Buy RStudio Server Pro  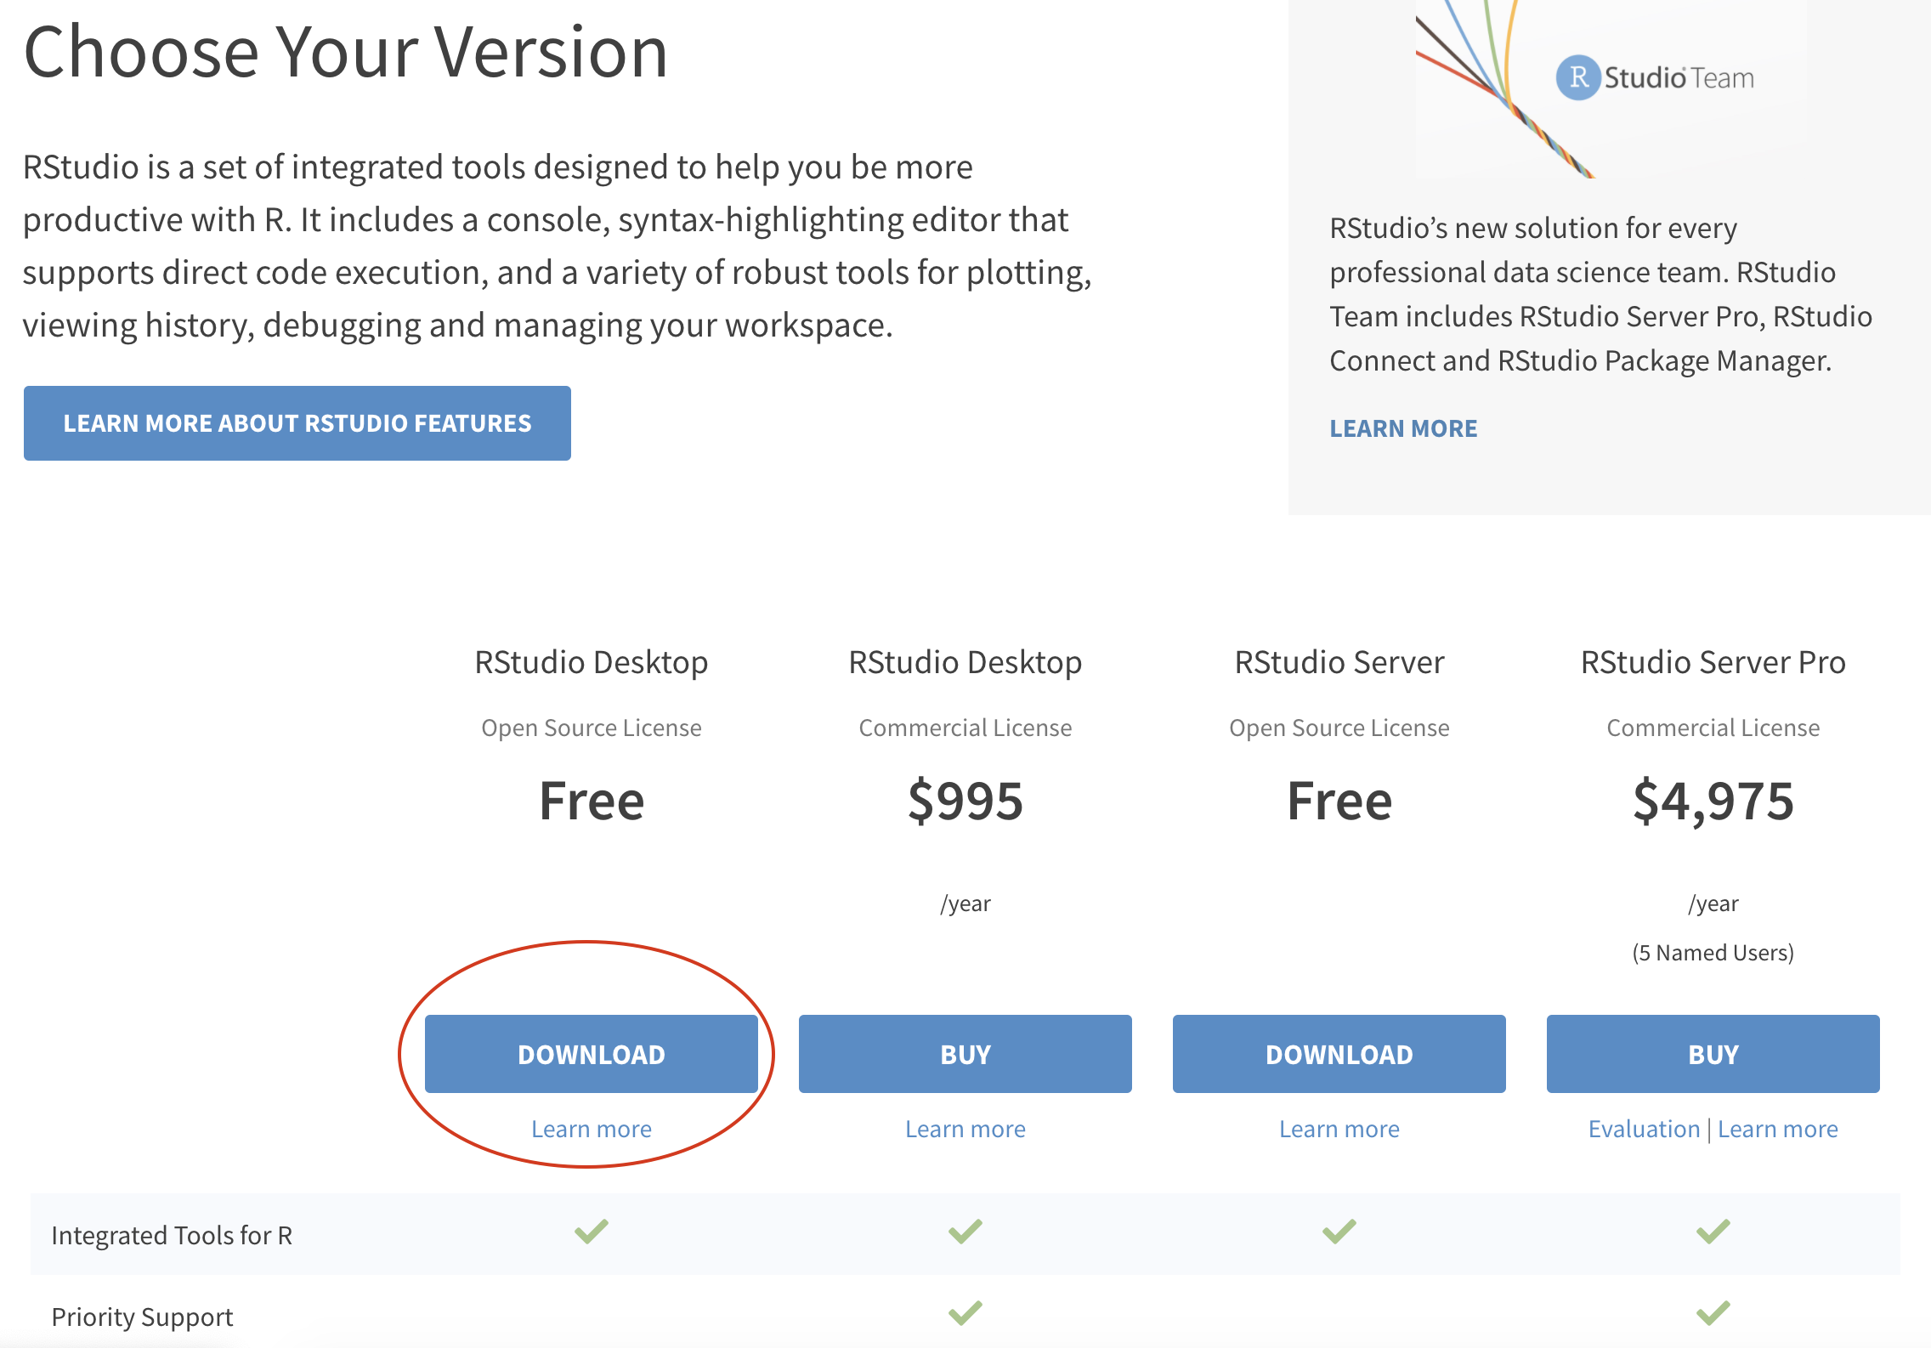1713,1054
